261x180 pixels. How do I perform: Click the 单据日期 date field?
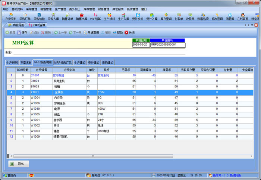(x=141, y=45)
